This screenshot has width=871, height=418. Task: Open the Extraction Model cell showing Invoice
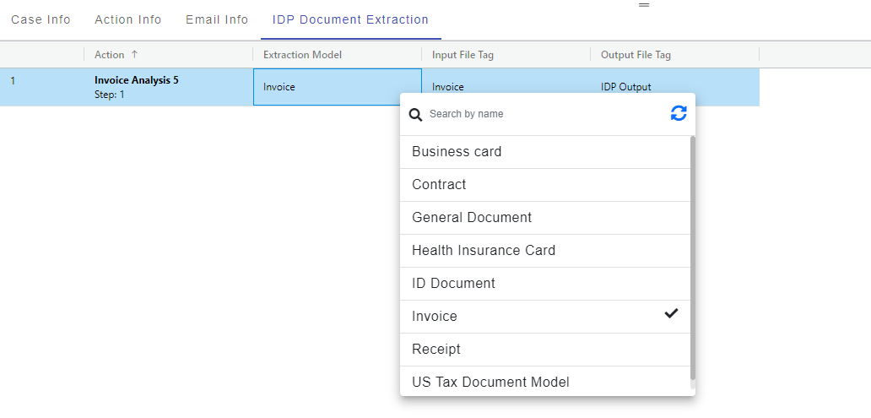337,87
